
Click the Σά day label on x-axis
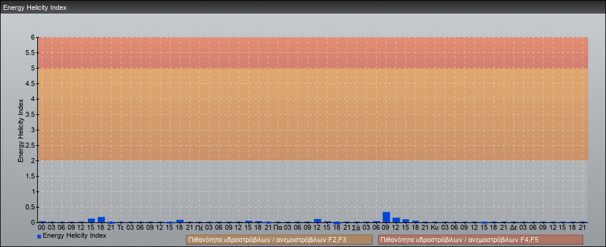tap(356, 228)
